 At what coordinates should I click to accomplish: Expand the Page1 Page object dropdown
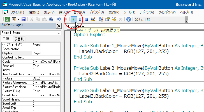(59, 33)
